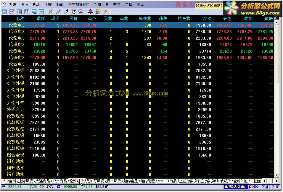
Task: Click the hand pointer selection icon
Action: point(73,12)
